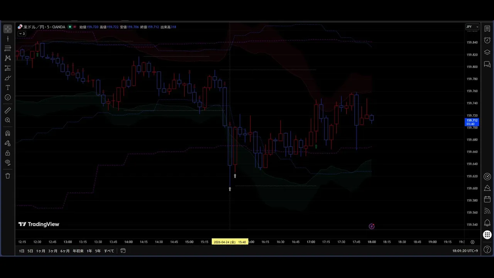Image resolution: width=494 pixels, height=278 pixels.
Task: Toggle magnet mode
Action: [x=8, y=133]
